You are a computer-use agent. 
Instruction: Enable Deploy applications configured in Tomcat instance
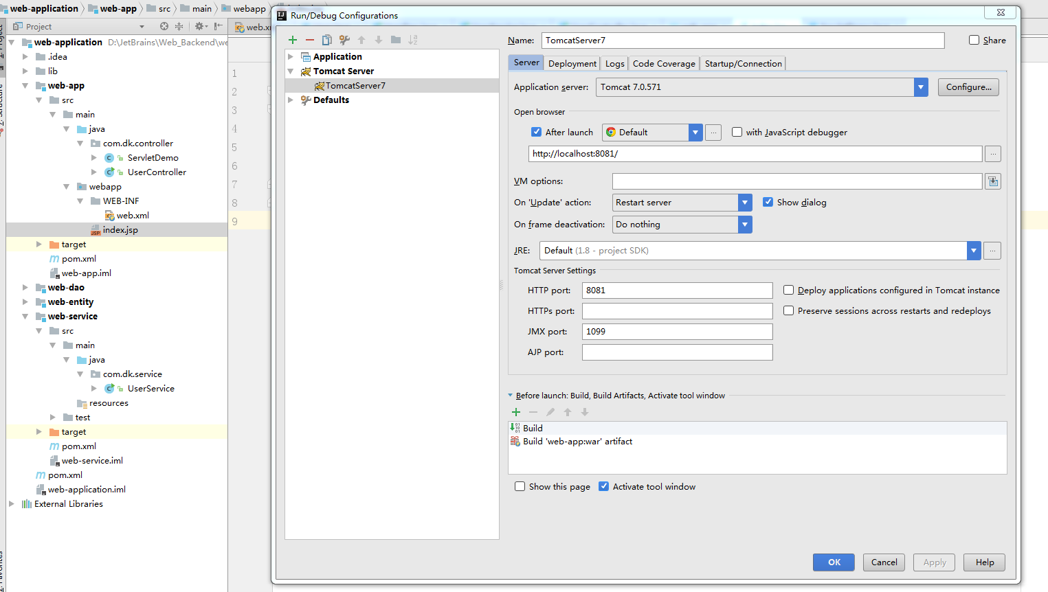789,290
